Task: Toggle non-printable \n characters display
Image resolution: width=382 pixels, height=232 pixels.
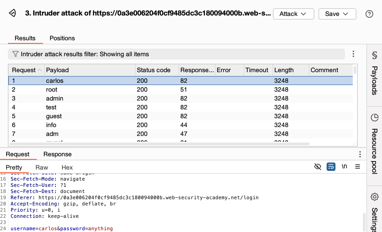Action: tap(344, 167)
